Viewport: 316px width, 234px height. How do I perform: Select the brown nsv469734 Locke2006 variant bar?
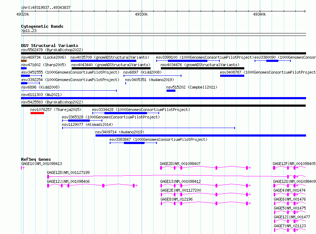click(x=24, y=61)
